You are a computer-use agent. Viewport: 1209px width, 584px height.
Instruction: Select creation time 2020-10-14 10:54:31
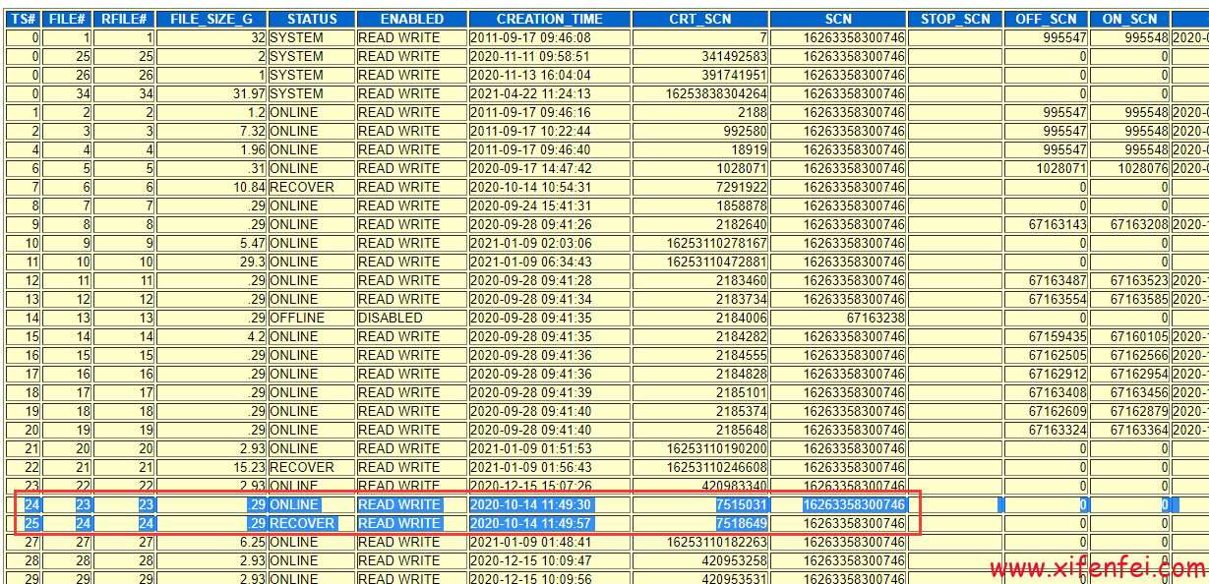tap(530, 187)
